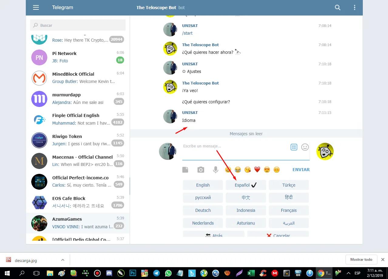Insert the heart-eyes emoji

(x=267, y=170)
